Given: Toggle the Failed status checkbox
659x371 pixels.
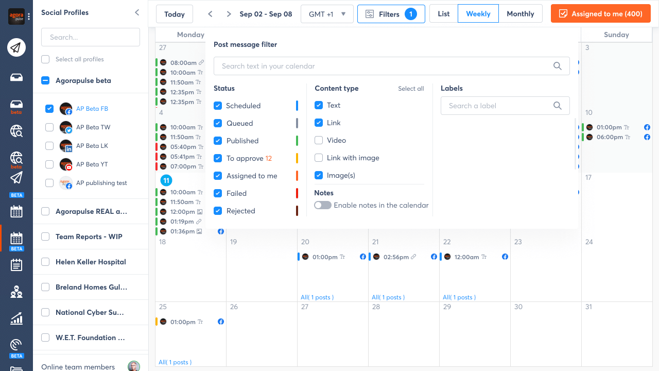Looking at the screenshot, I should [x=218, y=193].
